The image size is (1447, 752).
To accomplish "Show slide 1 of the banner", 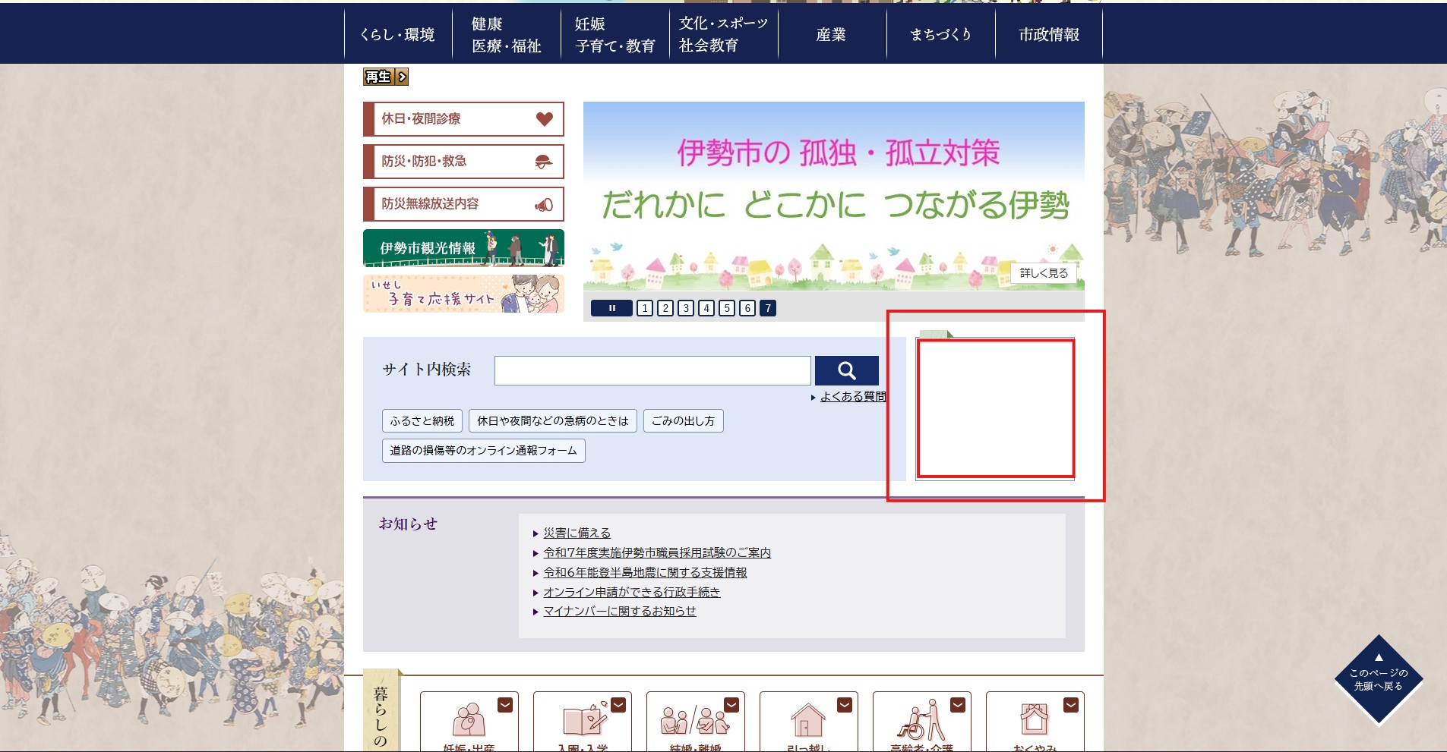I will (644, 308).
